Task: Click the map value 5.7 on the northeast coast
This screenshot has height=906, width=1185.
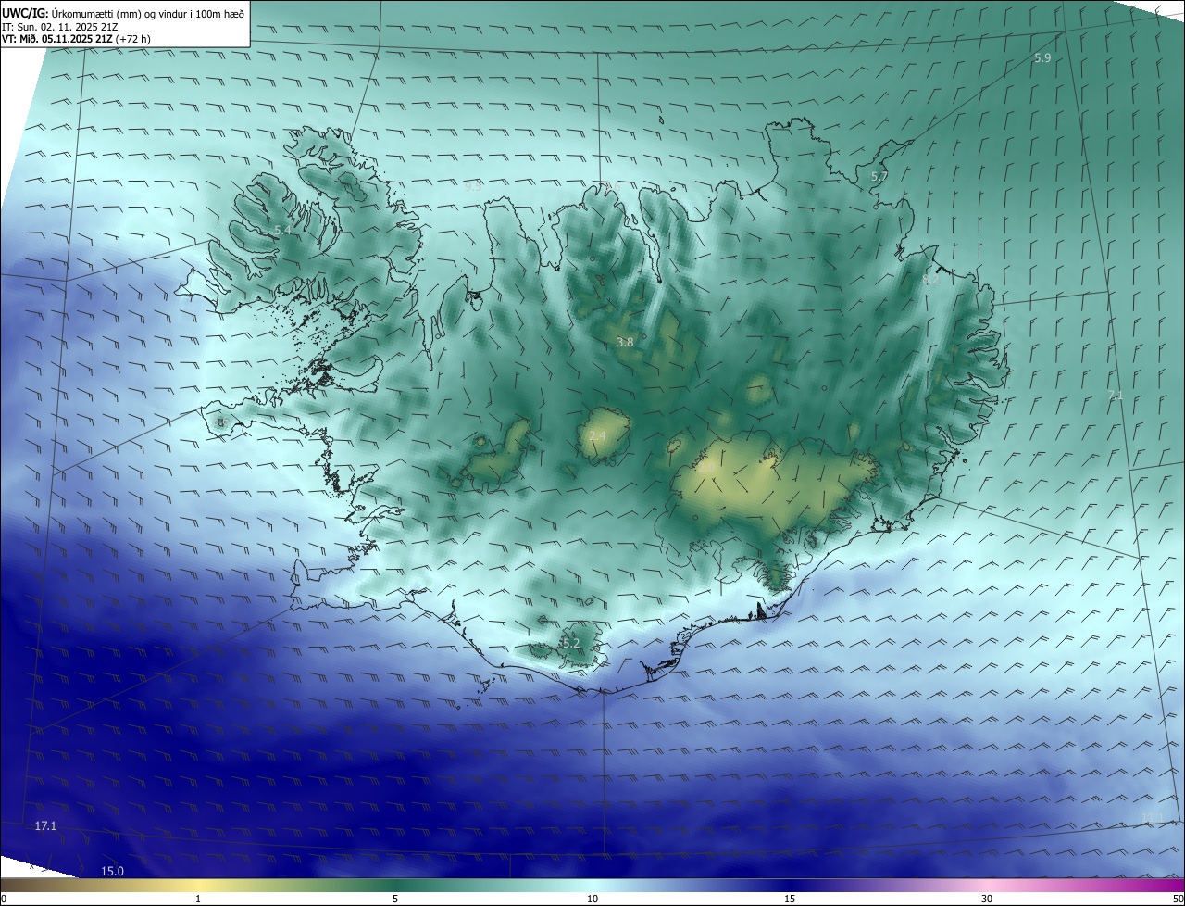Action: tap(879, 176)
